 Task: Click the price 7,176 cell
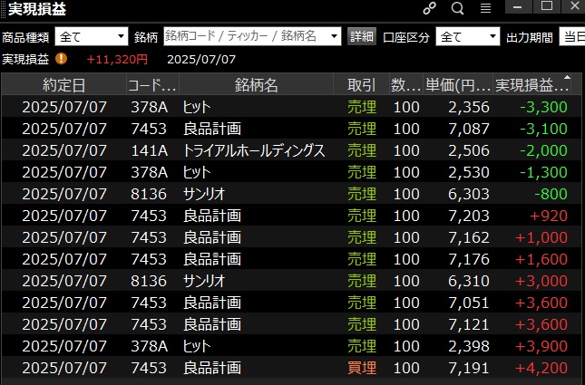point(469,259)
